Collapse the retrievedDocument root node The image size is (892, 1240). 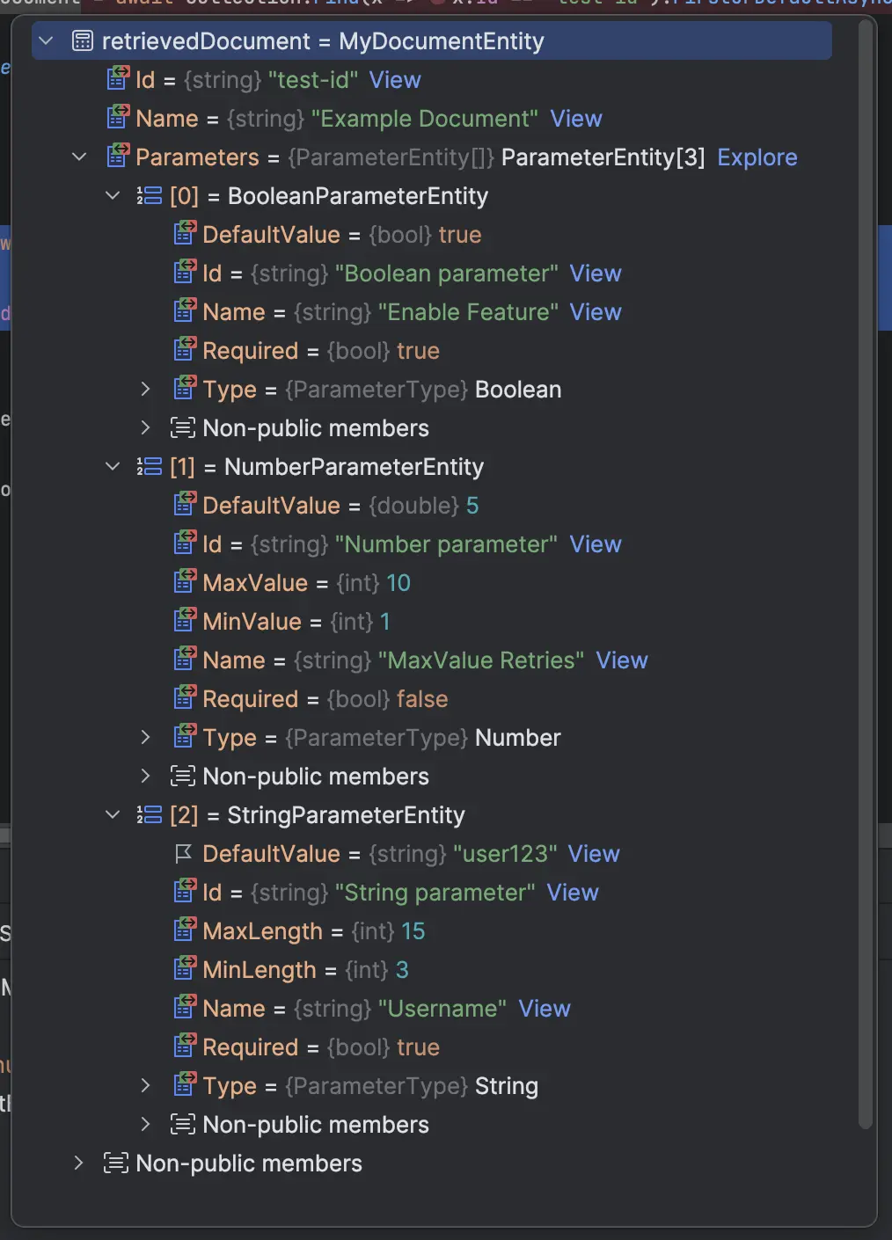click(x=45, y=40)
